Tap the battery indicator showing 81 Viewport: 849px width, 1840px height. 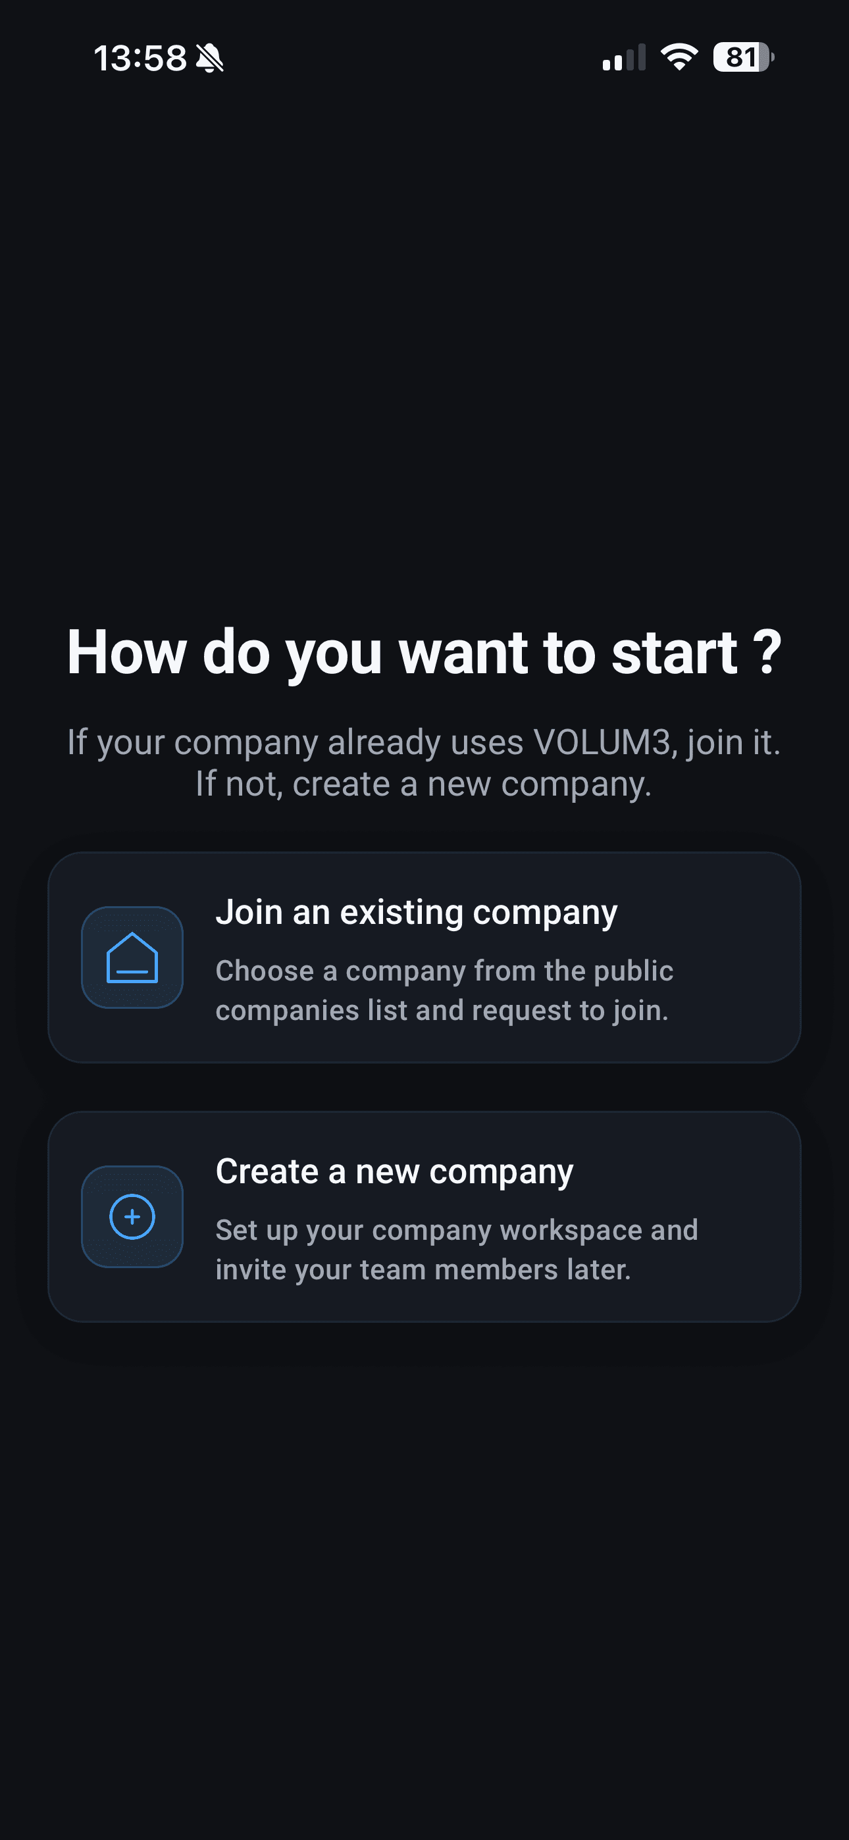tap(743, 57)
